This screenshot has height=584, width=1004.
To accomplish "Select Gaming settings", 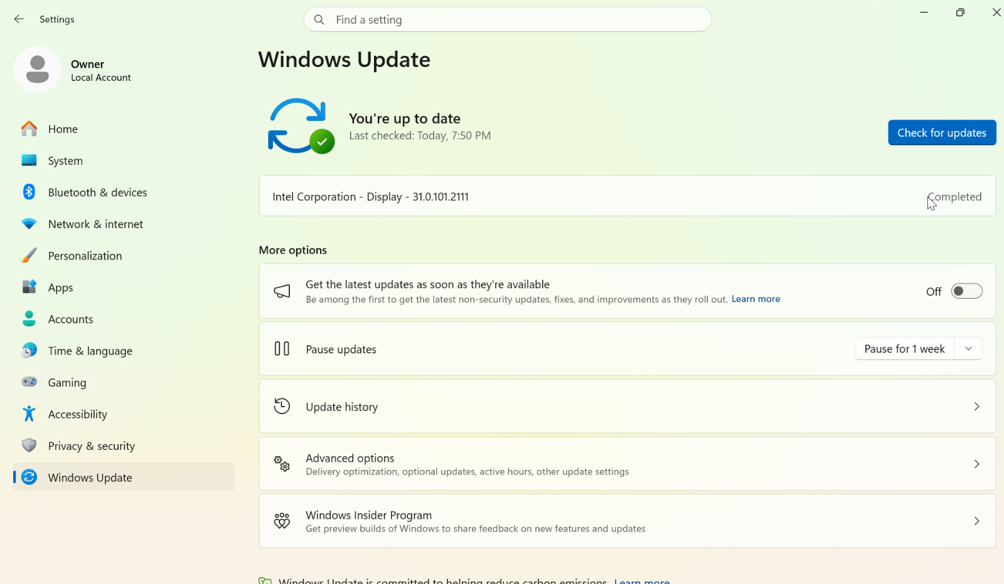I will (x=124, y=382).
